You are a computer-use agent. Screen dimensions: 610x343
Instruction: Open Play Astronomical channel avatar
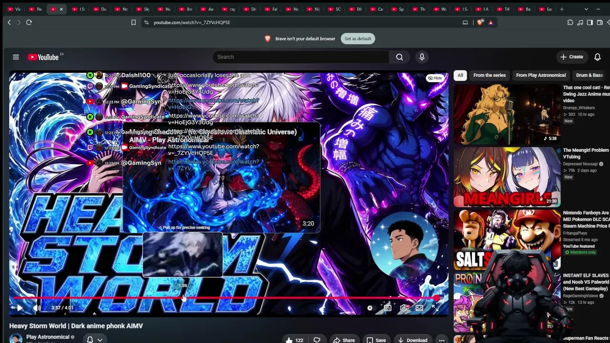(x=16, y=339)
